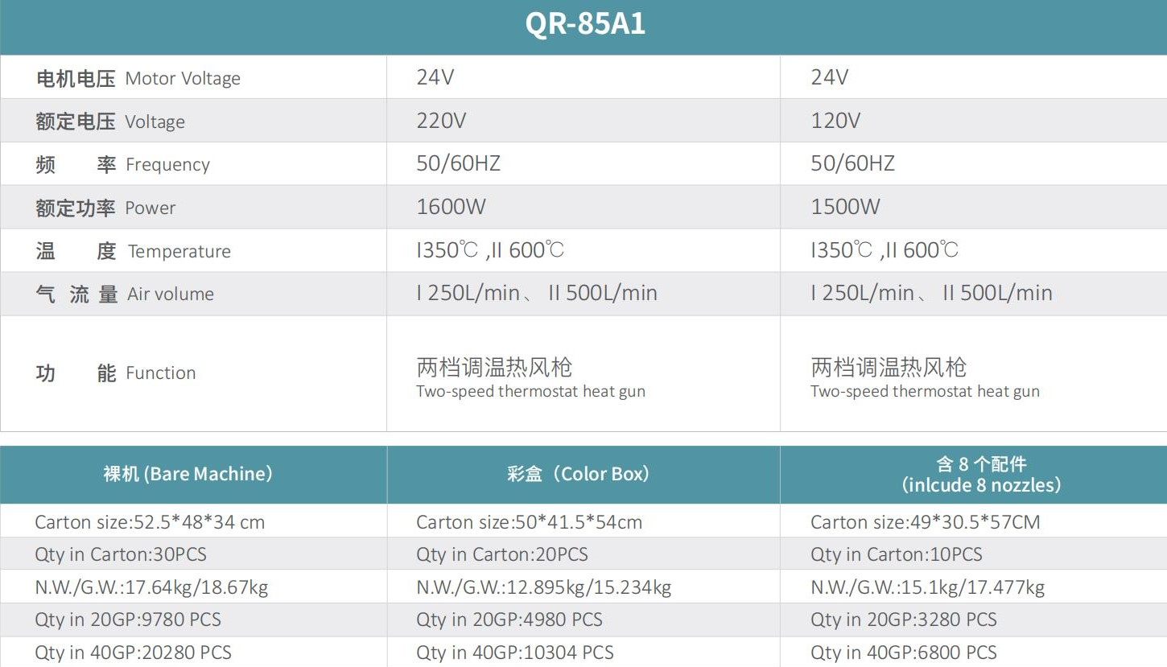The height and width of the screenshot is (667, 1167).
Task: Select the Qty in Carton:20PCS cell
Action: pyautogui.click(x=502, y=555)
